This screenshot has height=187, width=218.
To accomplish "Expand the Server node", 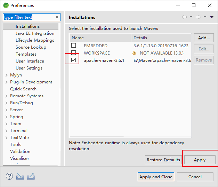I will pos(6,110).
